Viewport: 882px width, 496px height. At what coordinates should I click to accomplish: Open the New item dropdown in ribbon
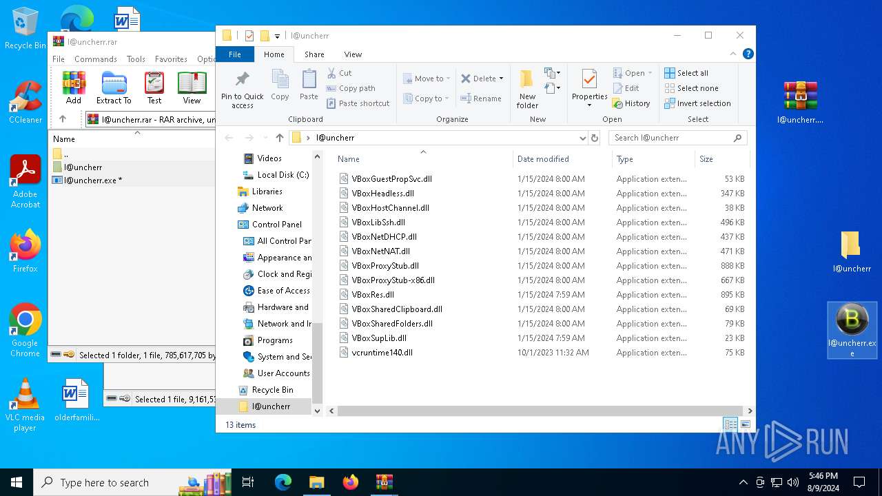552,73
